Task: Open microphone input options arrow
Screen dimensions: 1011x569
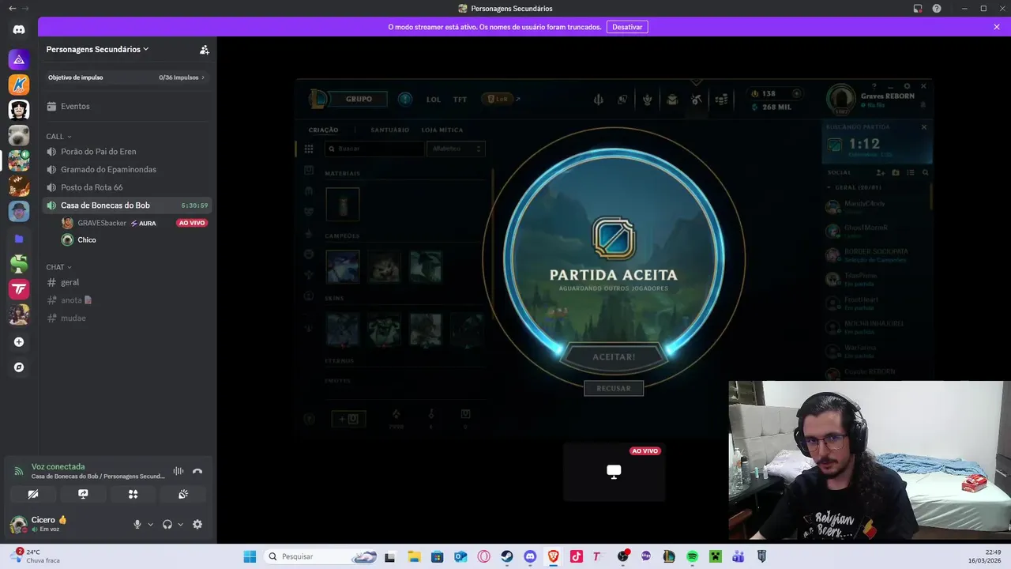Action: 150,524
